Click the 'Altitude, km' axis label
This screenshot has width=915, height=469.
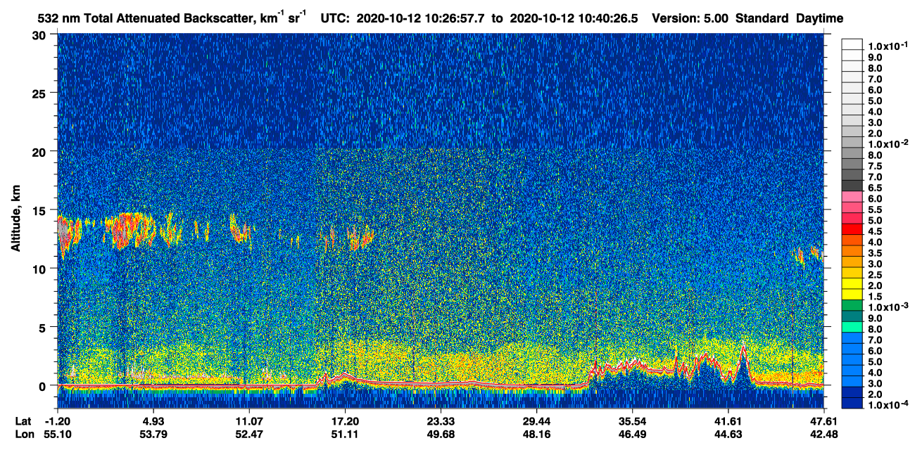(15, 219)
